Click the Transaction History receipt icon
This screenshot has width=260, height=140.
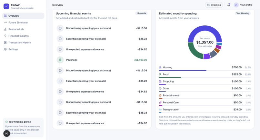tap(5, 43)
